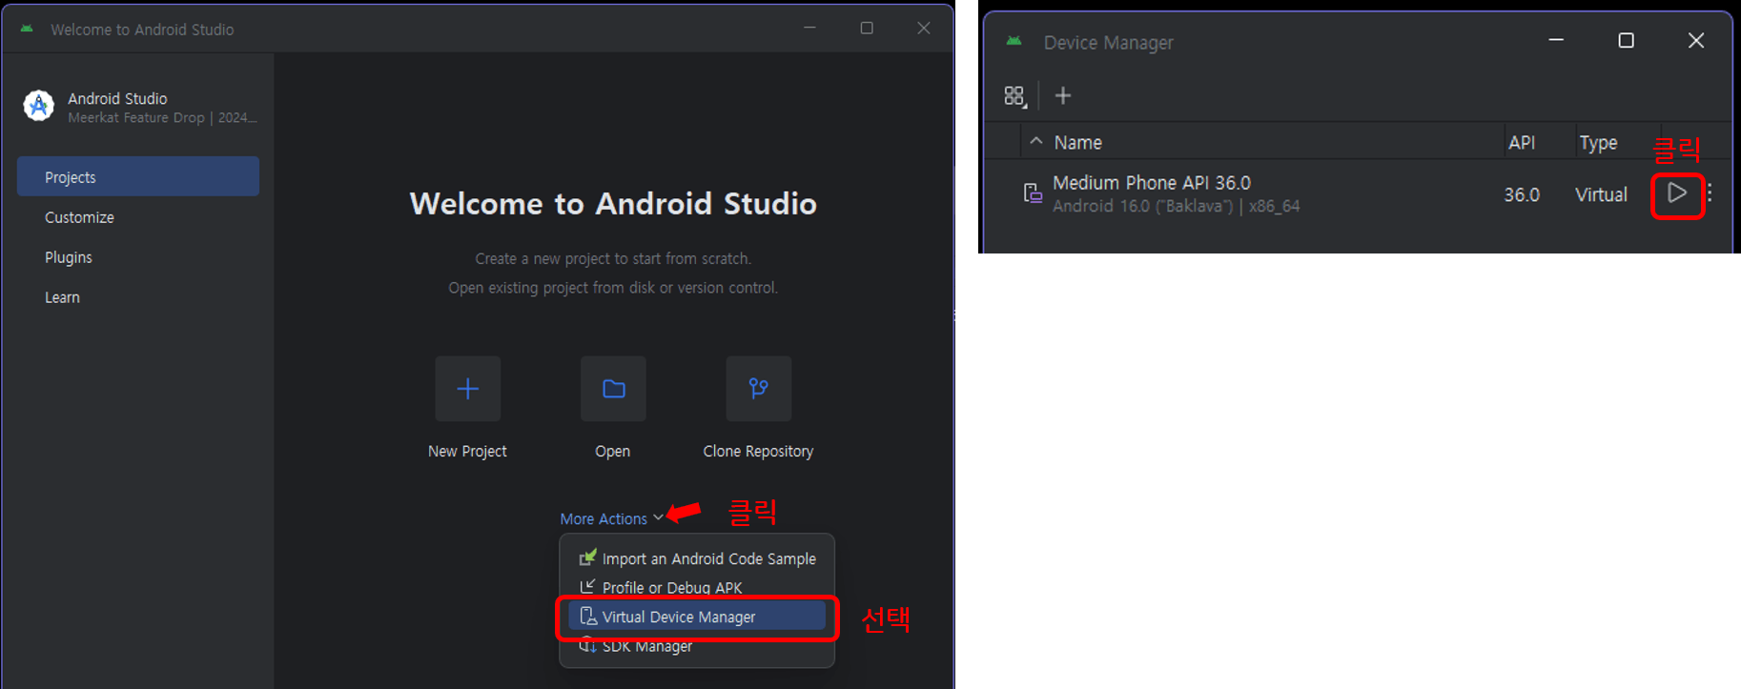The height and width of the screenshot is (689, 1741).
Task: Minimize the Welcome to Android Studio window
Action: coord(809,28)
